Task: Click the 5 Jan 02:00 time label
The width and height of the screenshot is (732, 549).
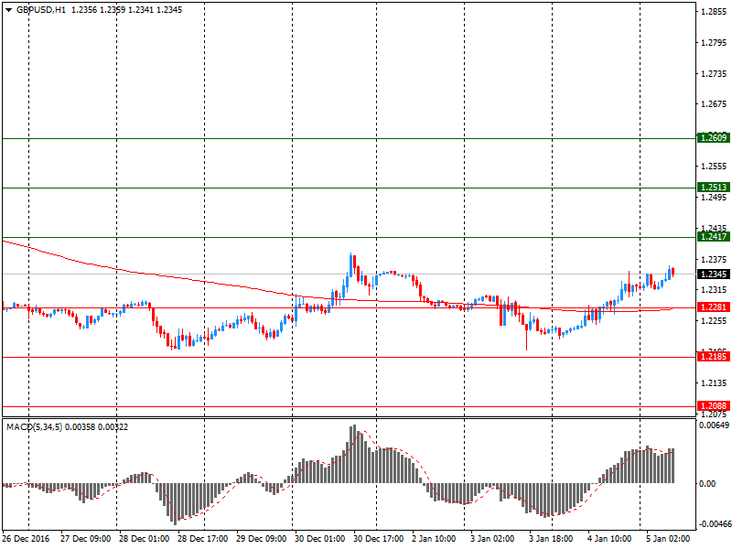Action: pyautogui.click(x=668, y=539)
